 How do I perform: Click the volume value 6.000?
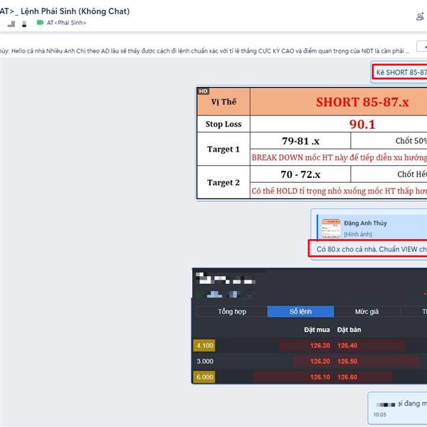click(204, 377)
